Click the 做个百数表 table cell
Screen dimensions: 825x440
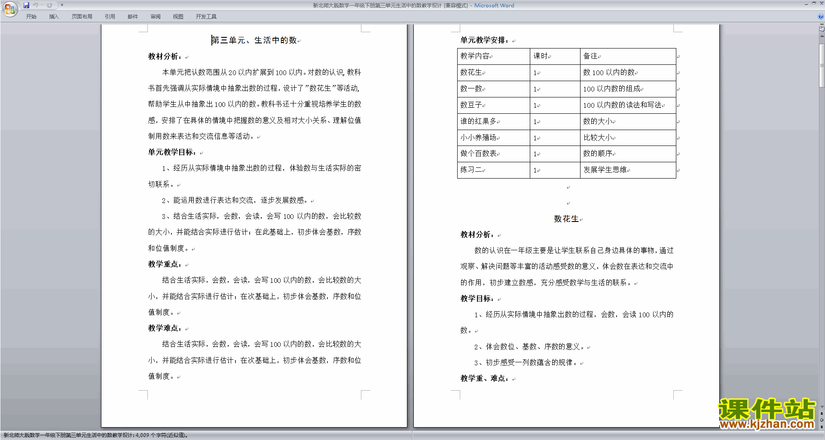(x=494, y=154)
